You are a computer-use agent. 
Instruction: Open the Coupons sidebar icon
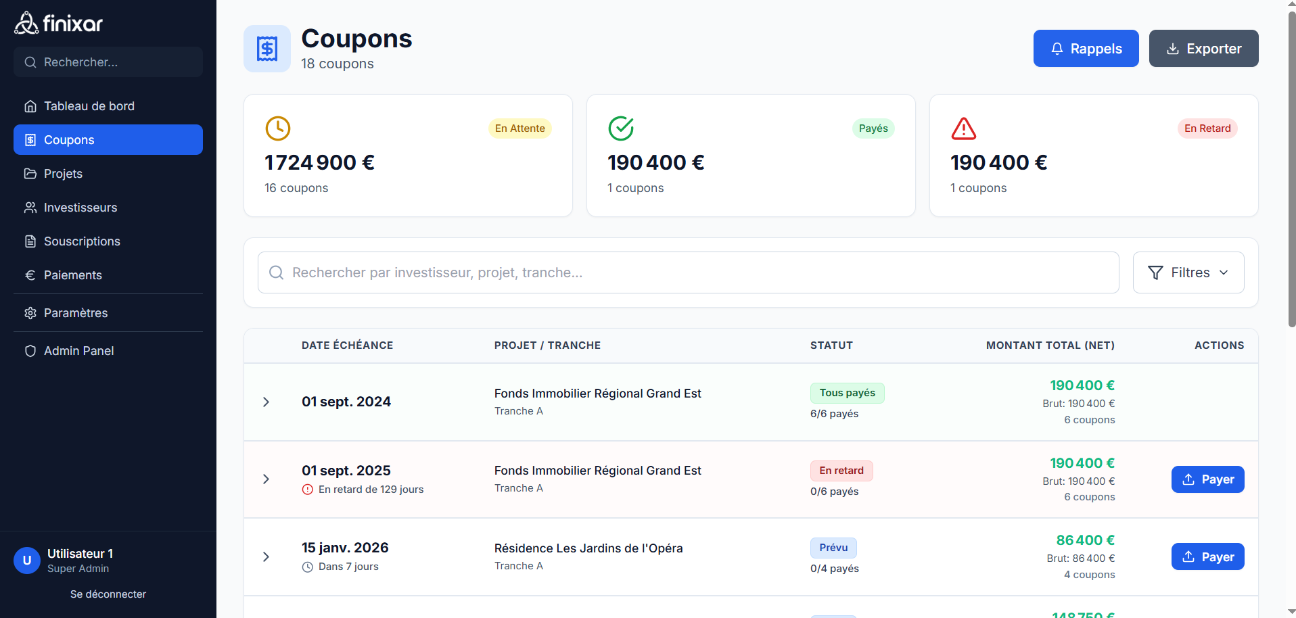click(30, 139)
